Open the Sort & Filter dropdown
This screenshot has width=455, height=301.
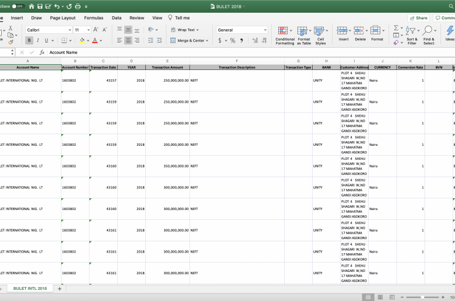point(412,35)
